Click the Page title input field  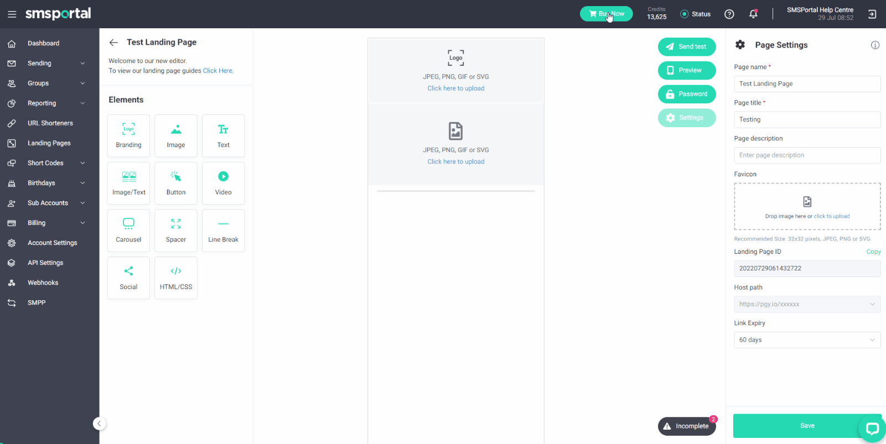[807, 119]
